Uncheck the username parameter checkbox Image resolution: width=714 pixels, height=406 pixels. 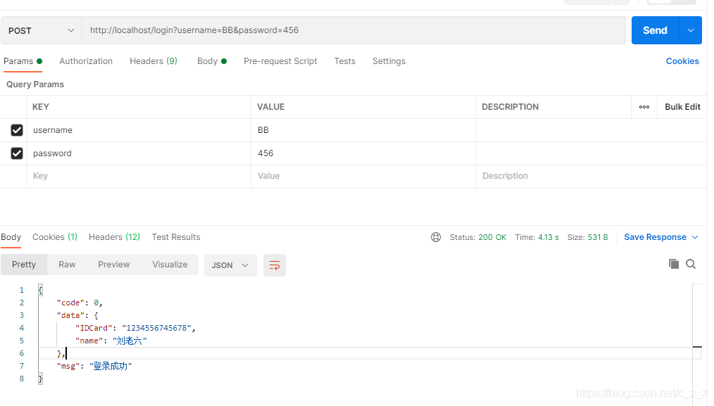click(17, 130)
